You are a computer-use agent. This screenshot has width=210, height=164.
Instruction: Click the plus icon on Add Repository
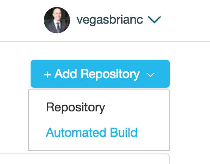tap(48, 75)
